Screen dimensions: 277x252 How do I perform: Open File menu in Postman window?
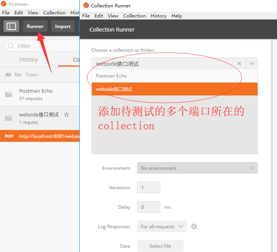point(6,13)
